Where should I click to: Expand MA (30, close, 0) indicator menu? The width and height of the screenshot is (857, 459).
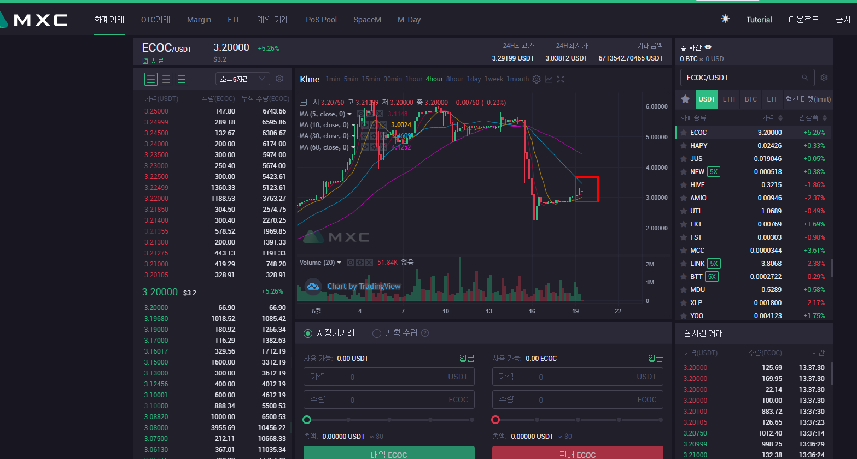353,136
